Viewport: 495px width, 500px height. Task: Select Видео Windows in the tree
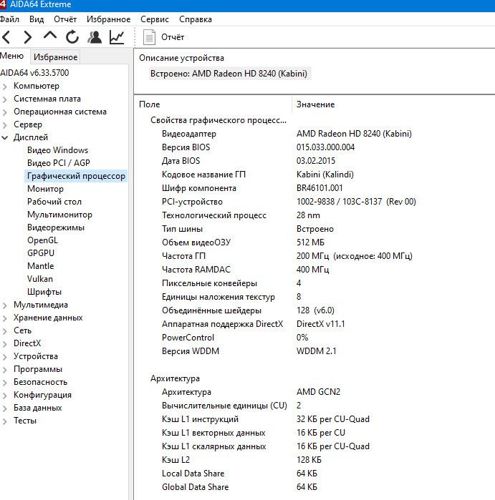click(57, 150)
